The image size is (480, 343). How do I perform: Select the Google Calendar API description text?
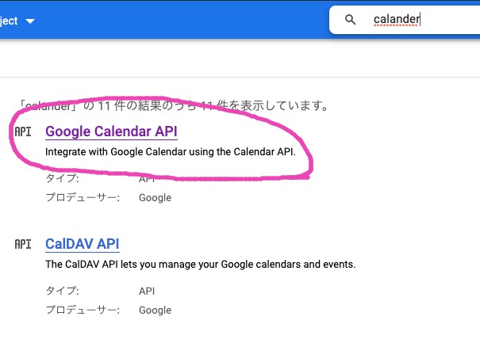click(171, 151)
